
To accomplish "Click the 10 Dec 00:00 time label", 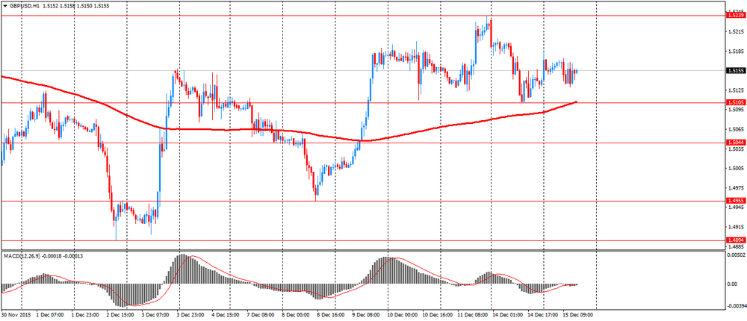I will coord(403,315).
